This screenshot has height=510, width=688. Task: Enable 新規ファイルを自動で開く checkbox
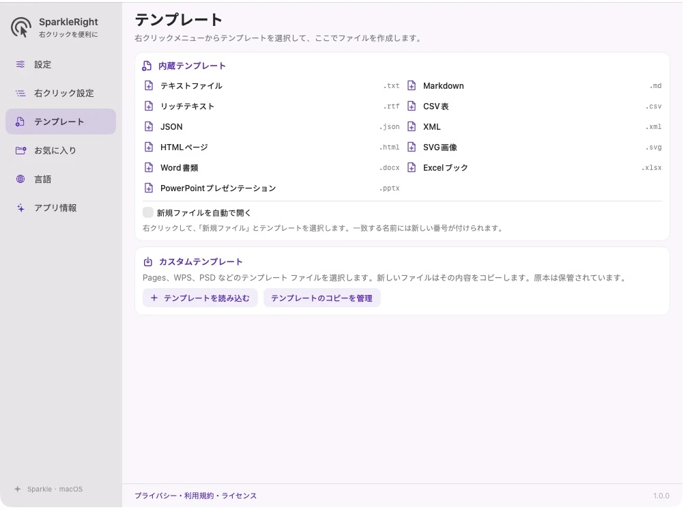pos(148,212)
